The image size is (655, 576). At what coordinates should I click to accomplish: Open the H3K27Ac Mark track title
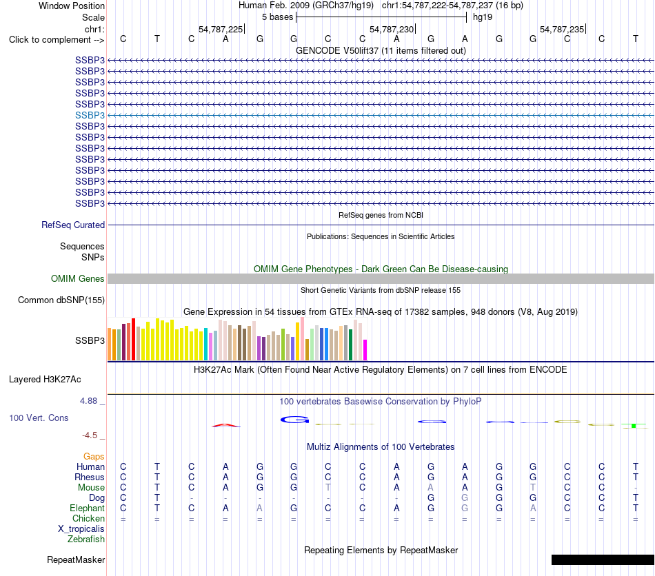click(x=381, y=370)
